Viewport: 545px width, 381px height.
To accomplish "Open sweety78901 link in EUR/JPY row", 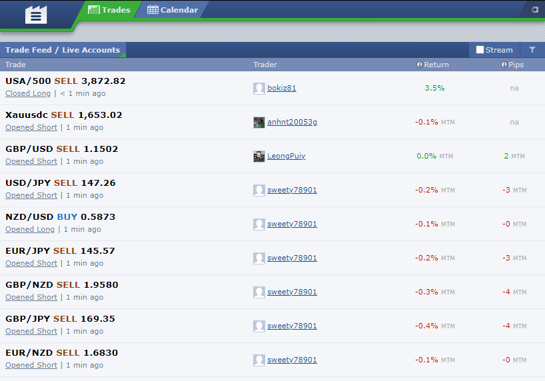I will [x=292, y=258].
